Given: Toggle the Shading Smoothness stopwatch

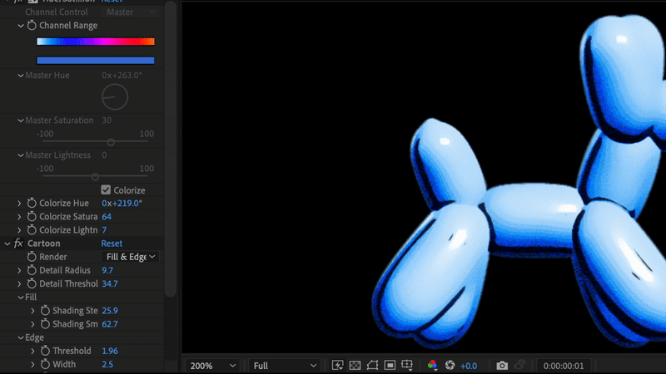Looking at the screenshot, I should coord(45,324).
